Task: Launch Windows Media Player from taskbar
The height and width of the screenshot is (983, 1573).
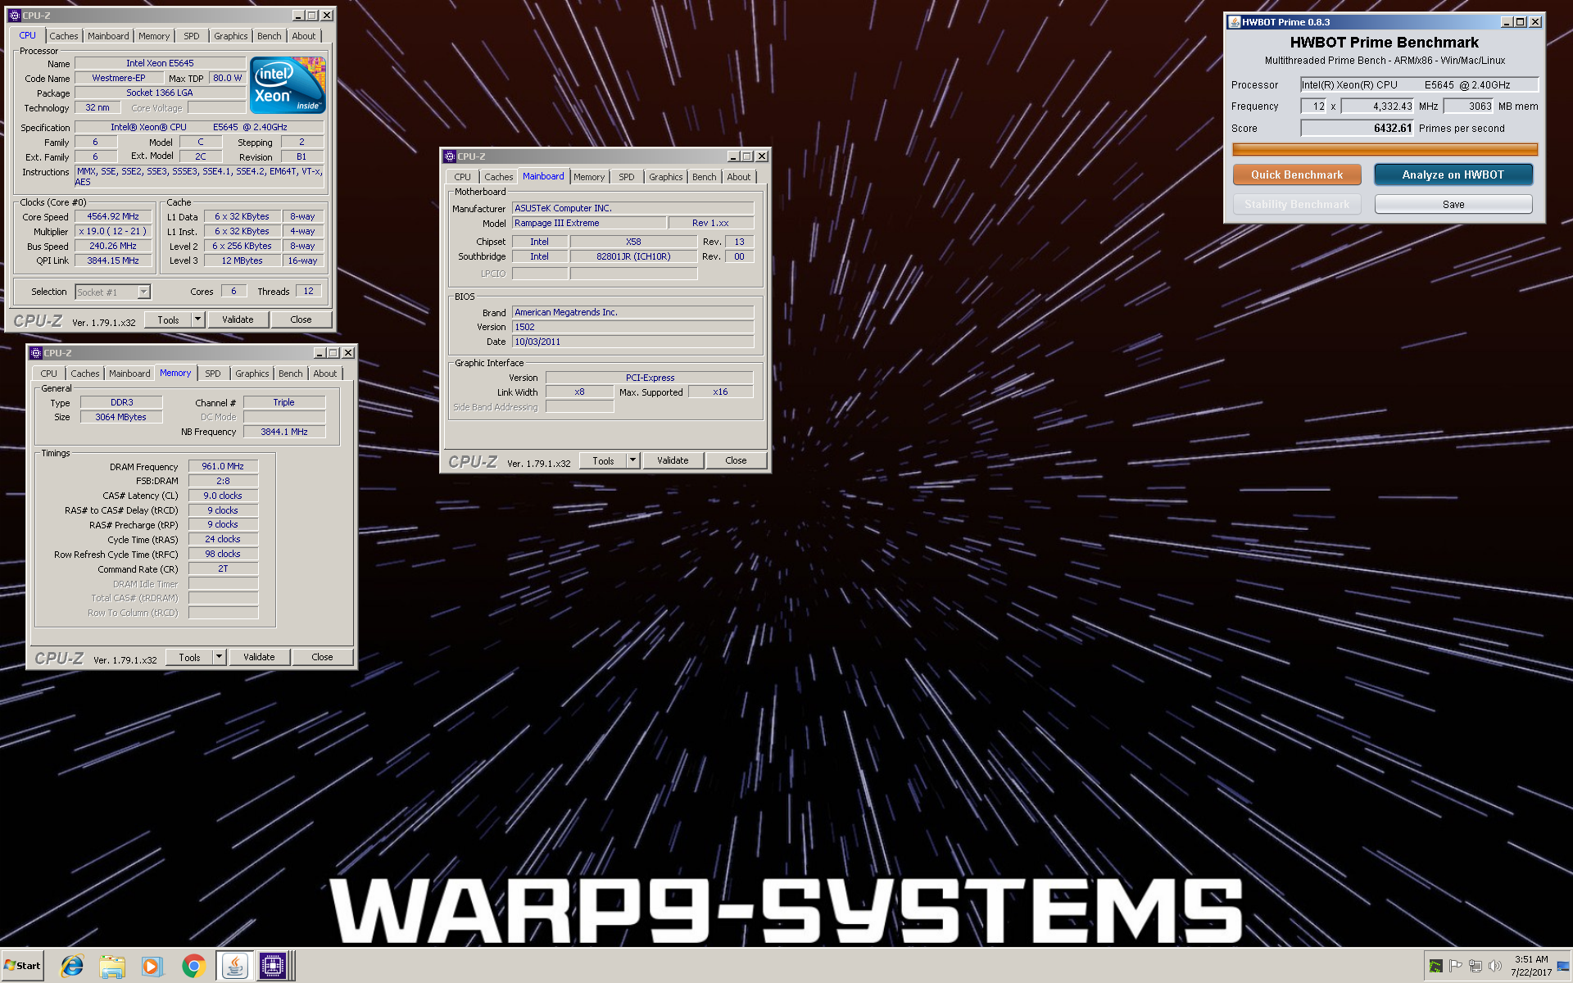Action: coord(152,966)
